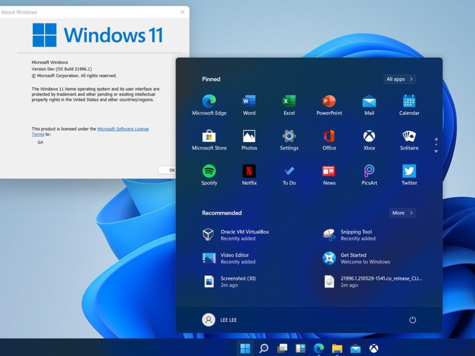Open Widgets from the taskbar
This screenshot has height=356, width=475.
[x=301, y=348]
